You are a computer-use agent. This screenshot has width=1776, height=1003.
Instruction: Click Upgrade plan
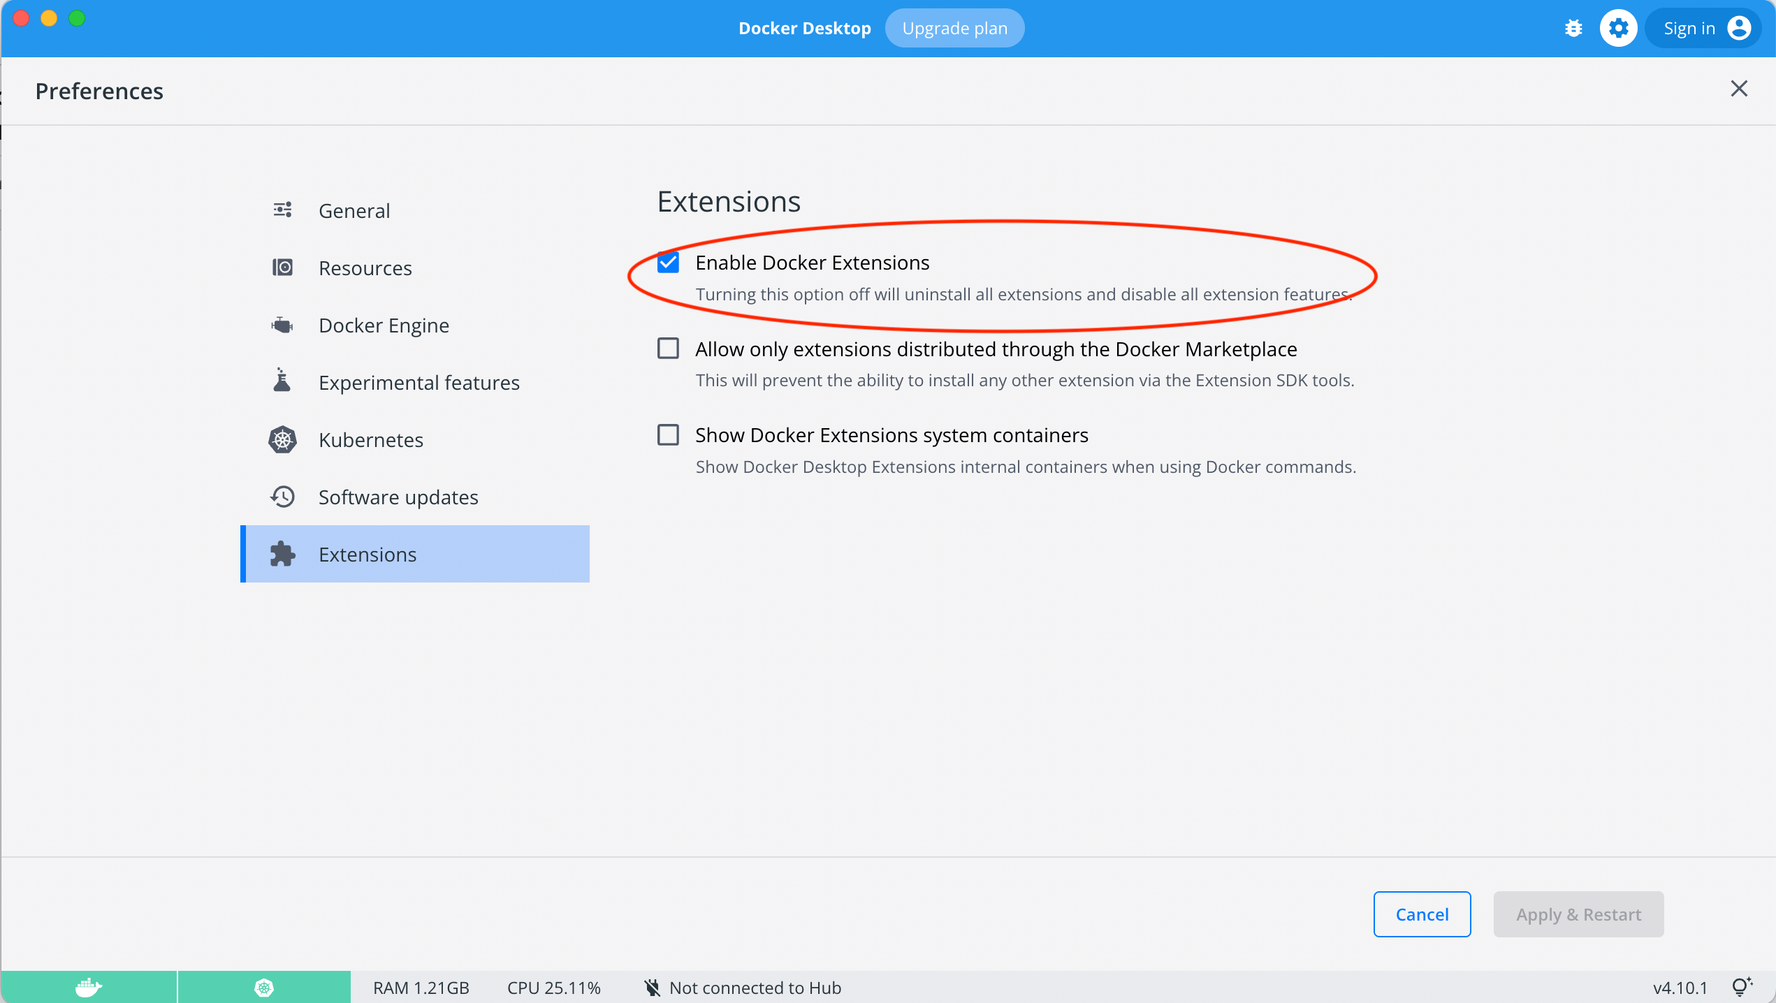[954, 28]
